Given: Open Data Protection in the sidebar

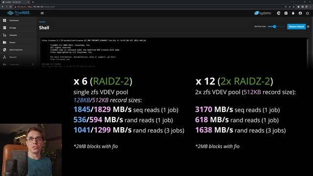Looking at the screenshot, I should (19, 50).
